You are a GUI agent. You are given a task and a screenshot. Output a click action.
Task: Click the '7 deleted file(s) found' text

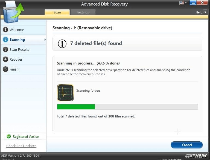tap(96, 43)
